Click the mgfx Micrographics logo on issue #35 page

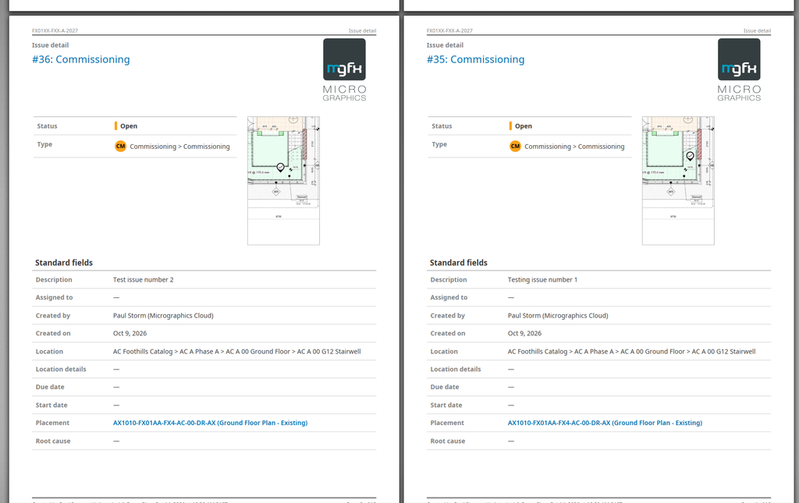739,69
